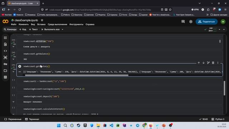Click the notebook title classExample.ipynb
This screenshot has width=229, height=129.
[26, 20]
